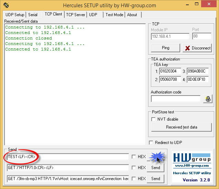Enable HEX for the icecast GET request line

tap(134, 179)
